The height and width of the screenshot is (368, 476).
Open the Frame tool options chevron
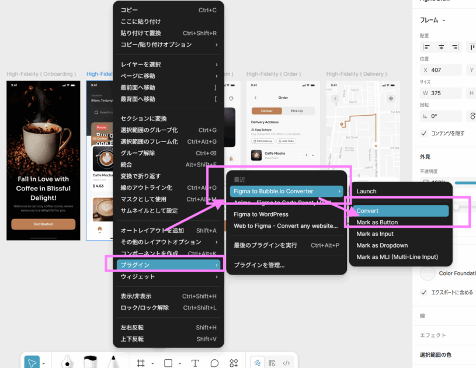pyautogui.click(x=152, y=363)
